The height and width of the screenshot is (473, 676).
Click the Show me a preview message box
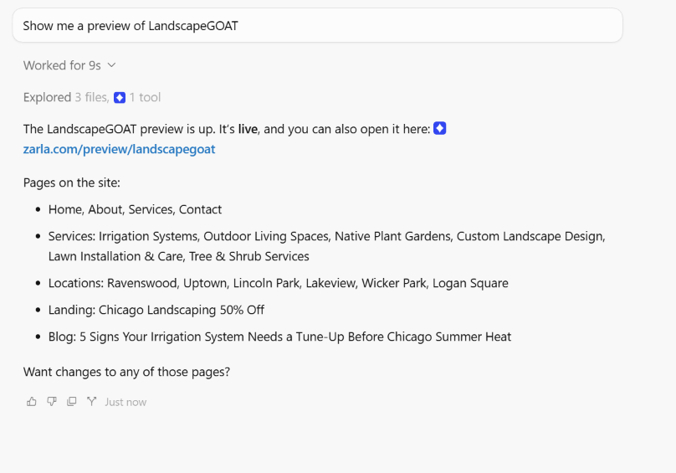pyautogui.click(x=317, y=25)
